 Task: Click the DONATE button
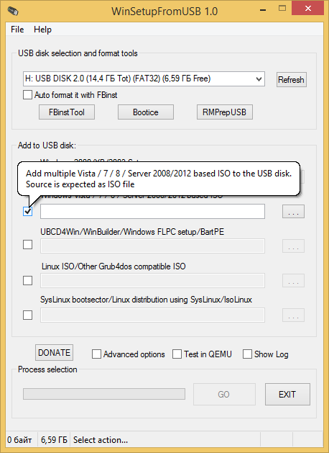click(54, 352)
